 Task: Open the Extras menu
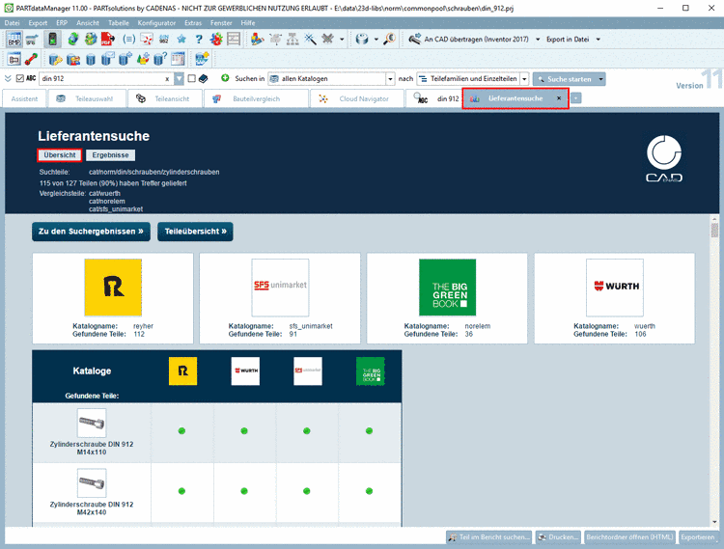pyautogui.click(x=193, y=22)
